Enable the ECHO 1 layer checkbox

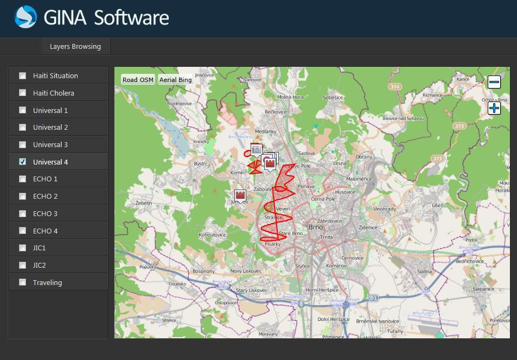(x=22, y=179)
